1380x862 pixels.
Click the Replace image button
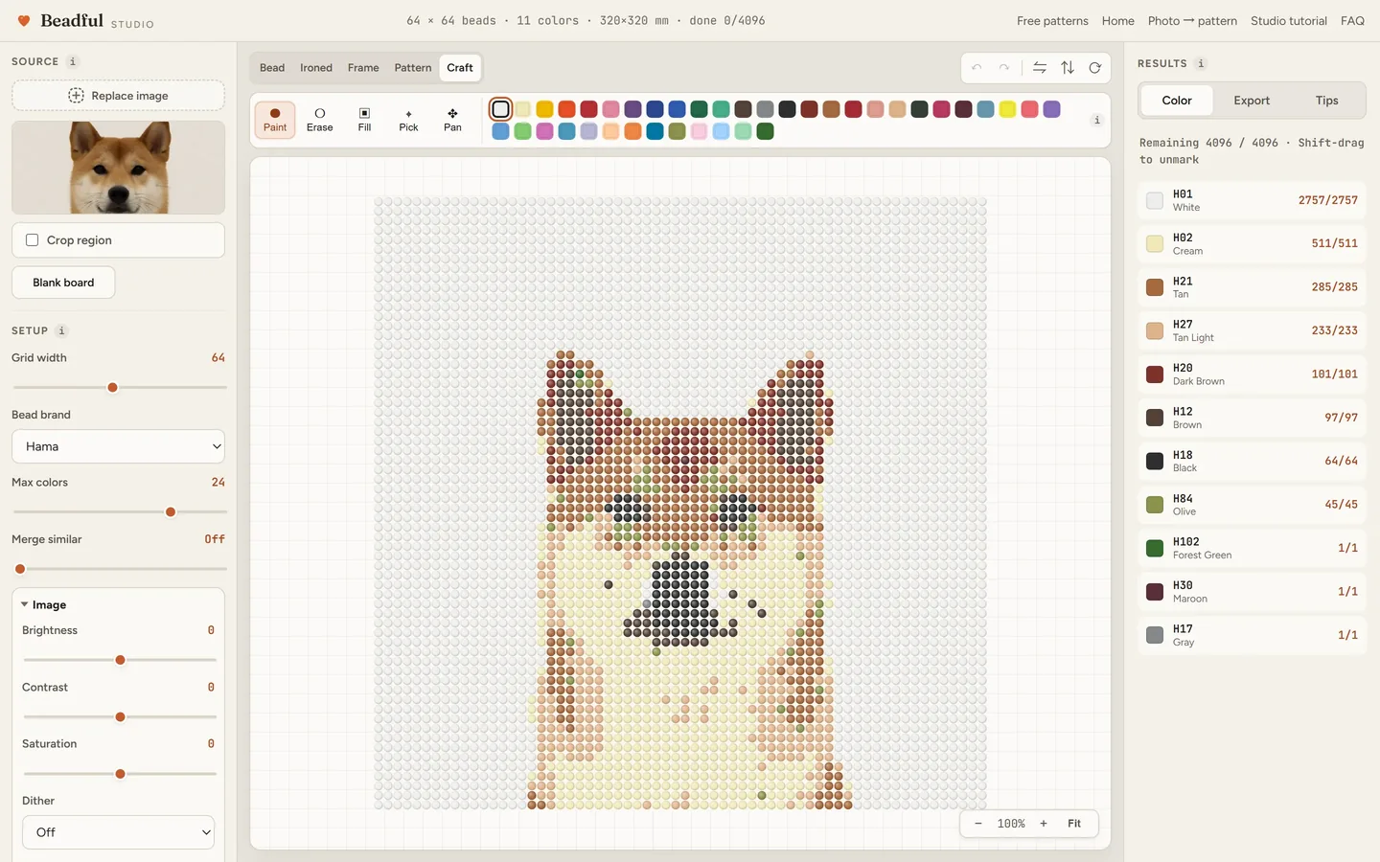click(x=118, y=96)
